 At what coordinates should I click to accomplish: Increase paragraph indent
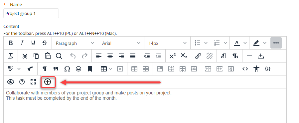pyautogui.click(x=147, y=56)
